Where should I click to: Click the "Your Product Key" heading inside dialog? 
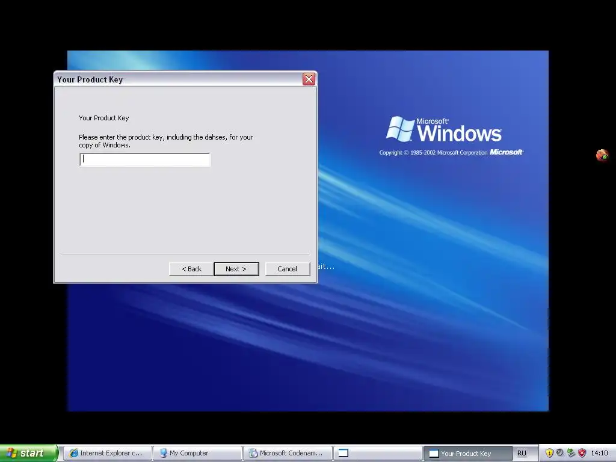tap(103, 118)
